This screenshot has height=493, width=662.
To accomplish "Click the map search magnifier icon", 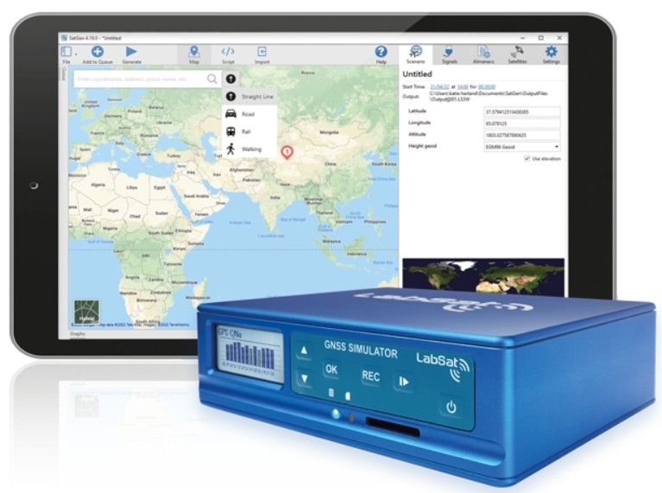I will coord(212,79).
